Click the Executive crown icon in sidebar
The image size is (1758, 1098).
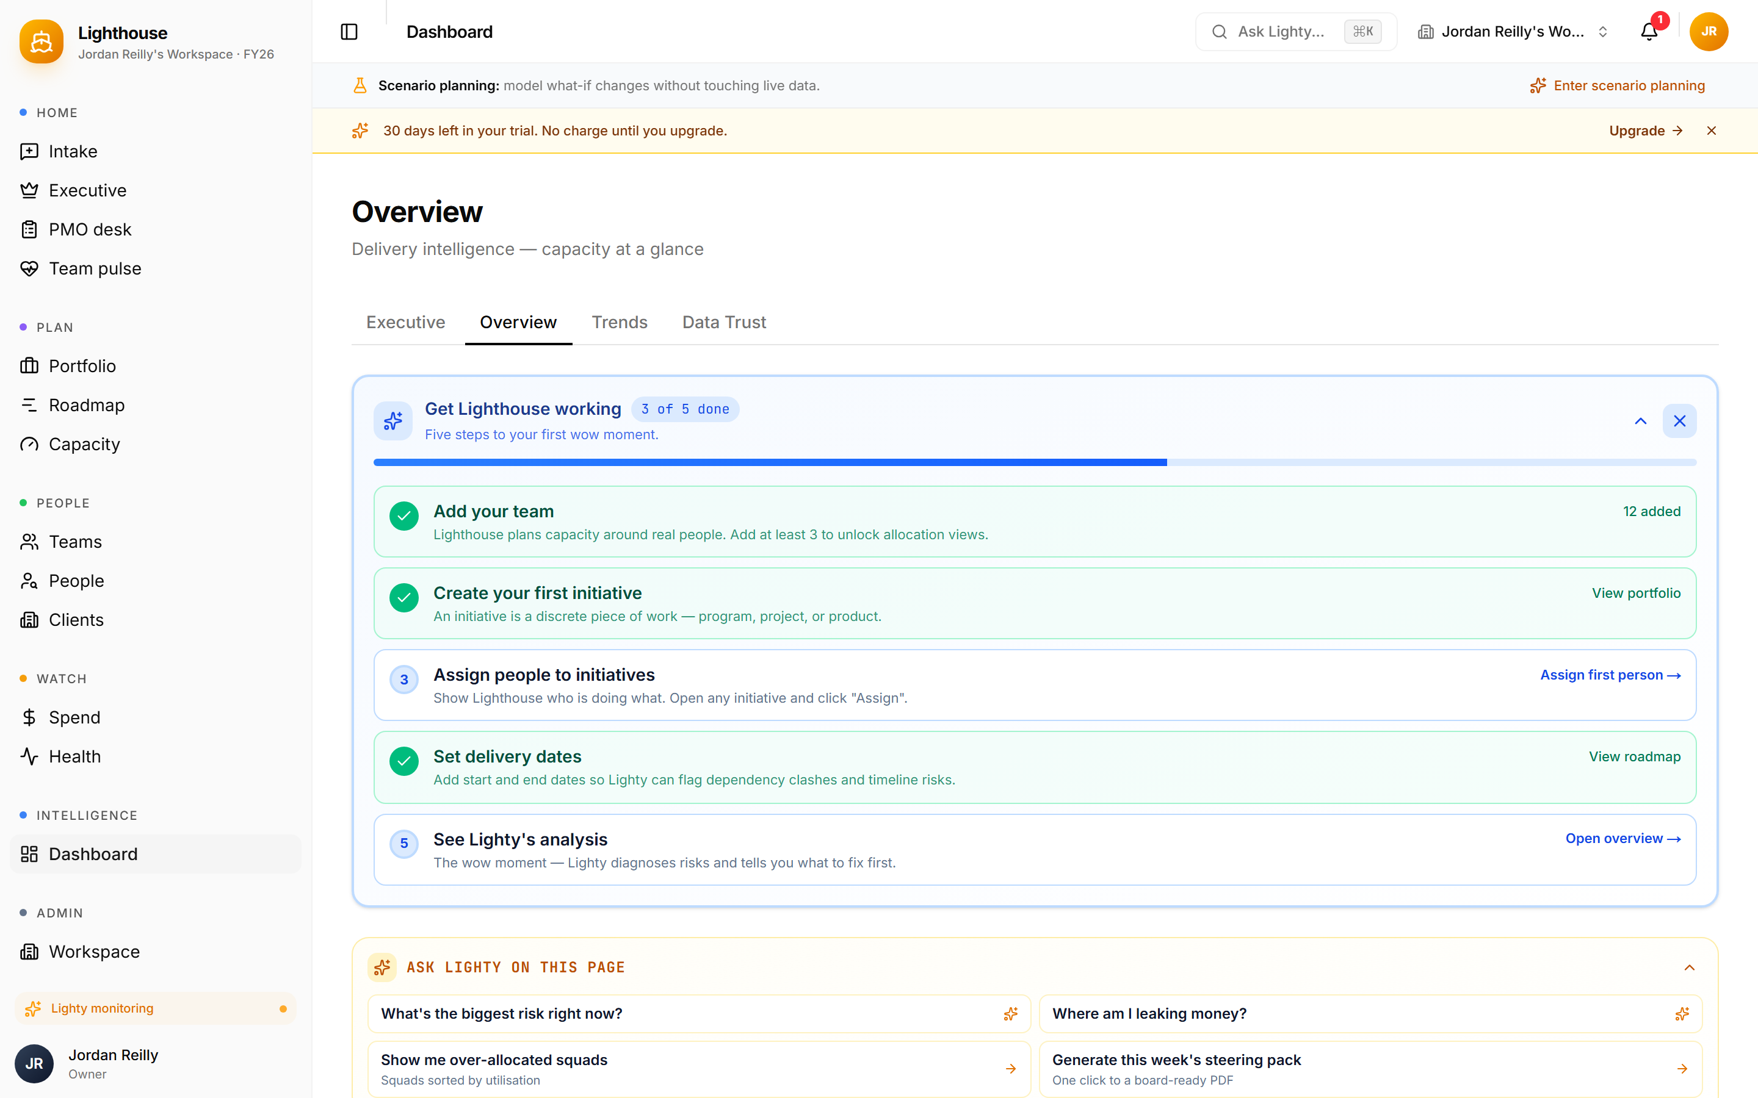tap(29, 190)
